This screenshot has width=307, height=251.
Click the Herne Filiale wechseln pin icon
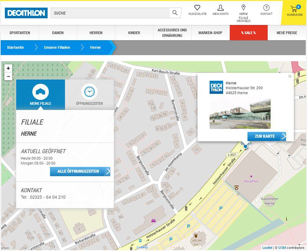tap(243, 8)
